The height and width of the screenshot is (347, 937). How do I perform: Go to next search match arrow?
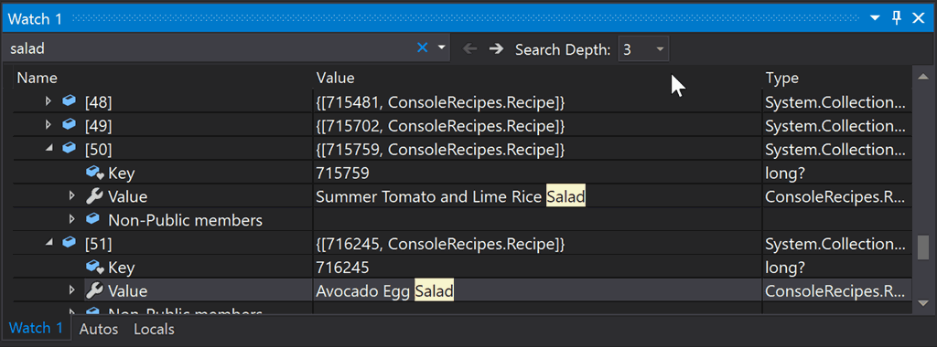tap(496, 49)
